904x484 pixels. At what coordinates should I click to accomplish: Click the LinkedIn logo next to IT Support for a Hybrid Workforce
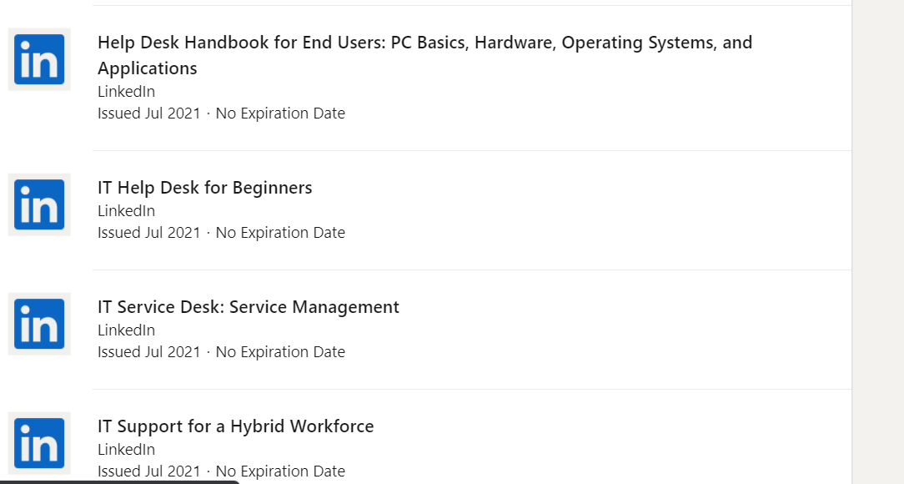(39, 443)
